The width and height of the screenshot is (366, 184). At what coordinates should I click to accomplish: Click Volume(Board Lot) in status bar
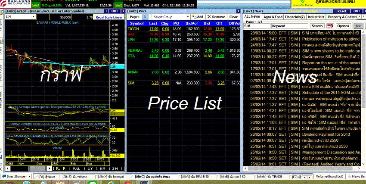(x=330, y=176)
